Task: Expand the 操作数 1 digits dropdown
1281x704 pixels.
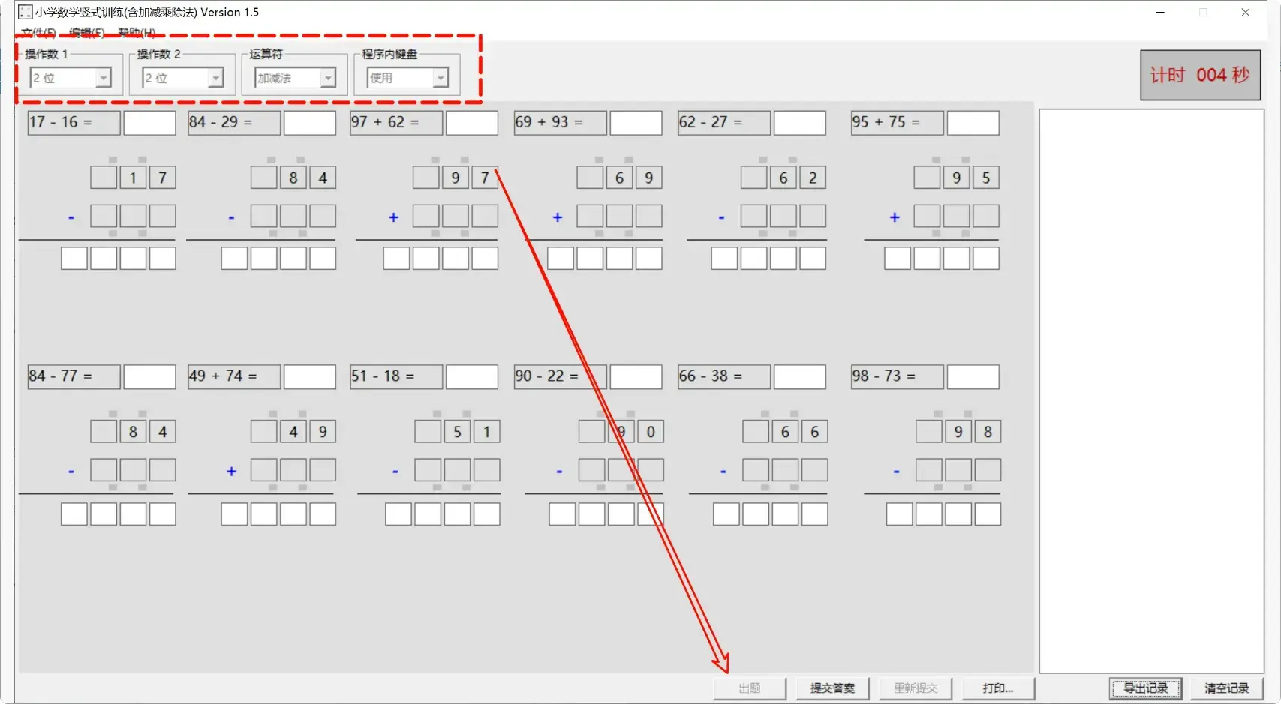Action: click(104, 78)
